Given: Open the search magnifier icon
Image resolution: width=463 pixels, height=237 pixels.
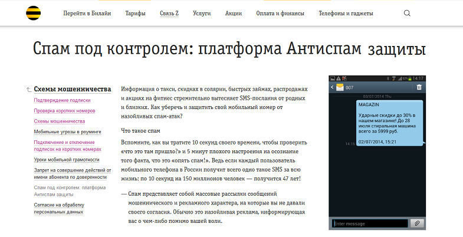Looking at the screenshot, I should (x=407, y=14).
